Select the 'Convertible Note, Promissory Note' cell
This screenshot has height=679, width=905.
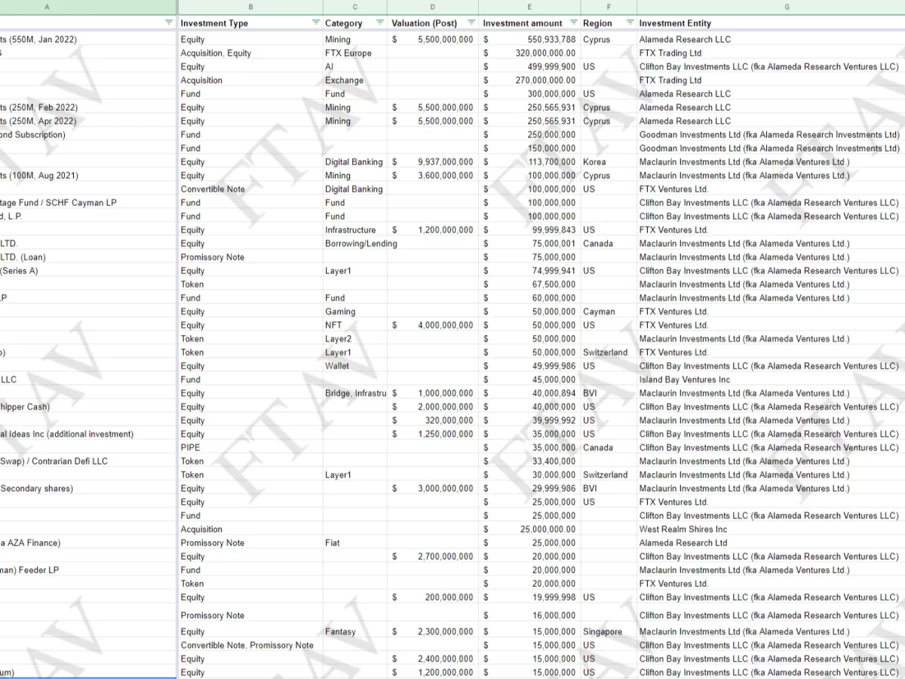(247, 645)
